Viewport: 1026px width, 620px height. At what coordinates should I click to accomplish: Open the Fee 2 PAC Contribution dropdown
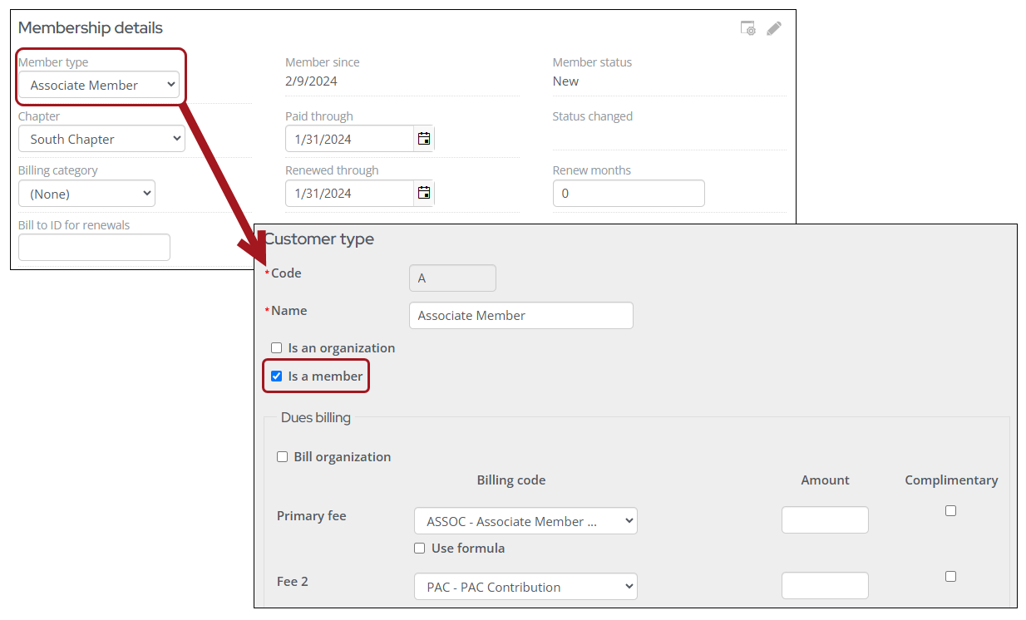pos(525,586)
